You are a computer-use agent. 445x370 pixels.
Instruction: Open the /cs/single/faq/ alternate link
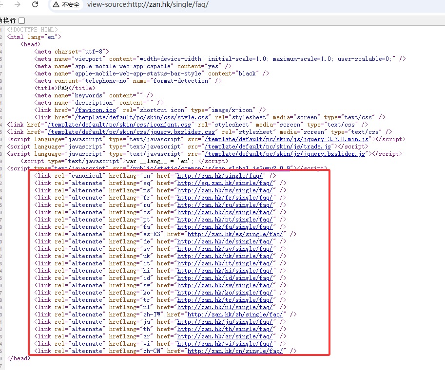pos(225,212)
